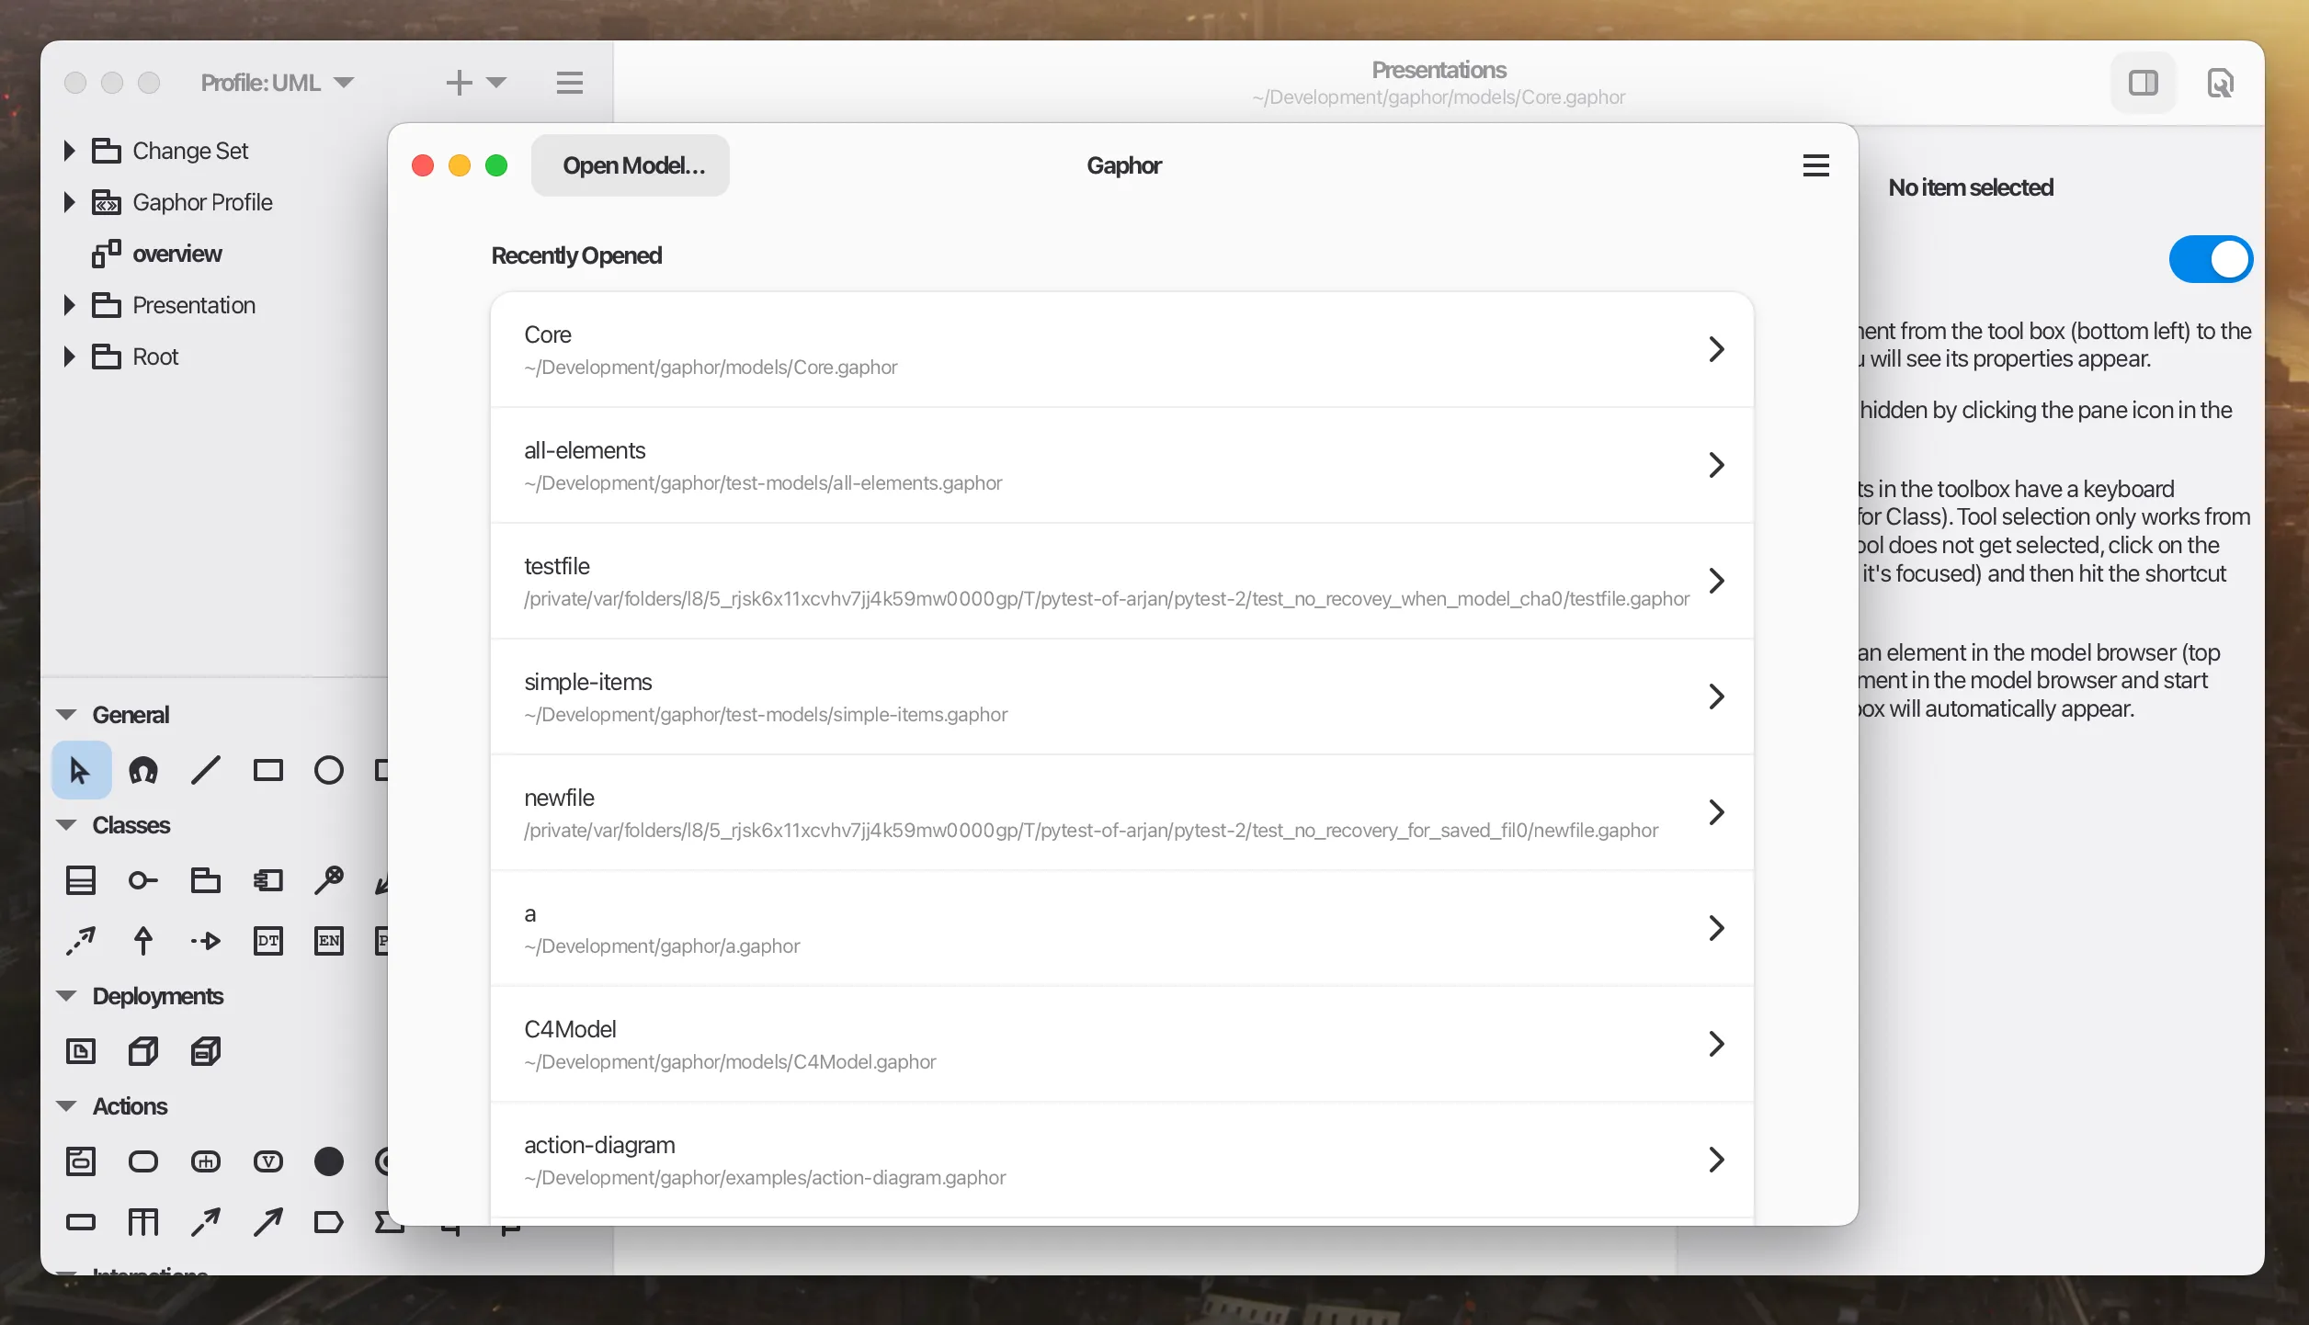Collapse the Deployments toolbox section
2309x1325 pixels.
click(66, 996)
